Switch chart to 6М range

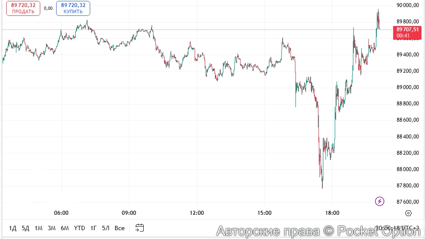click(x=65, y=228)
